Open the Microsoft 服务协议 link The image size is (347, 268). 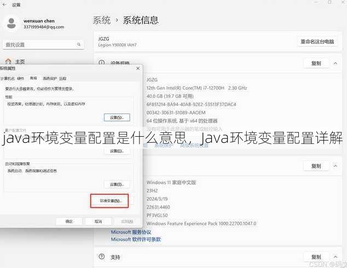click(x=131, y=232)
